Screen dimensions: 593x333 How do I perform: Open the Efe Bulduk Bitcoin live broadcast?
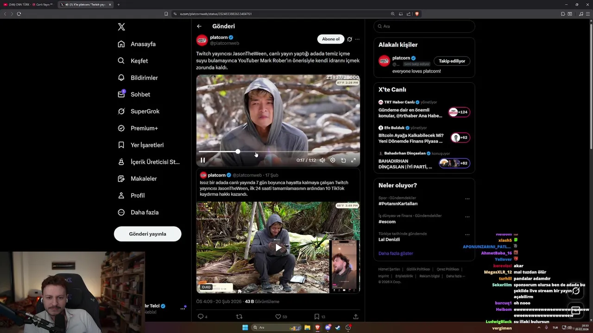[424, 135]
